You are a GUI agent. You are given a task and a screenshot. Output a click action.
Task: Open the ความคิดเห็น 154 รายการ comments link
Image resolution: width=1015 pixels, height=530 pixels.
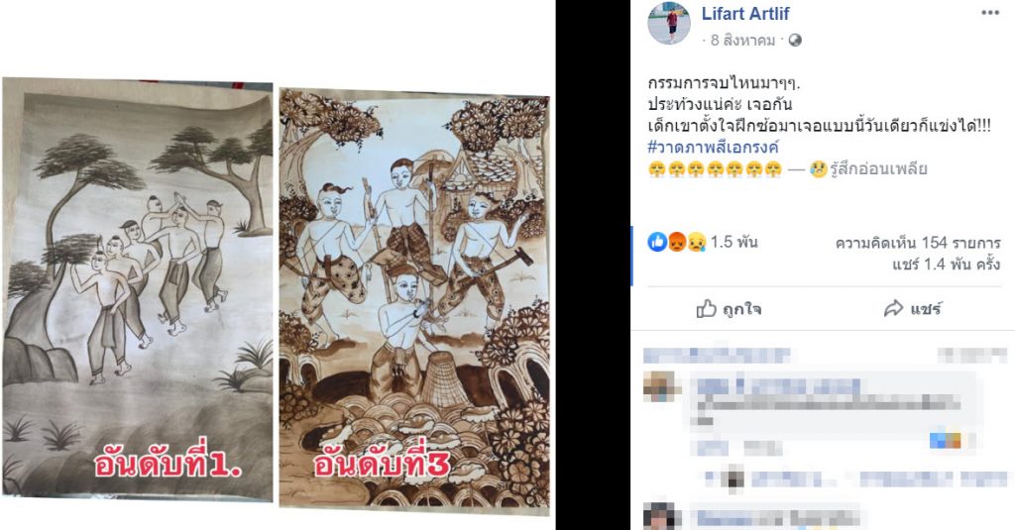918,244
